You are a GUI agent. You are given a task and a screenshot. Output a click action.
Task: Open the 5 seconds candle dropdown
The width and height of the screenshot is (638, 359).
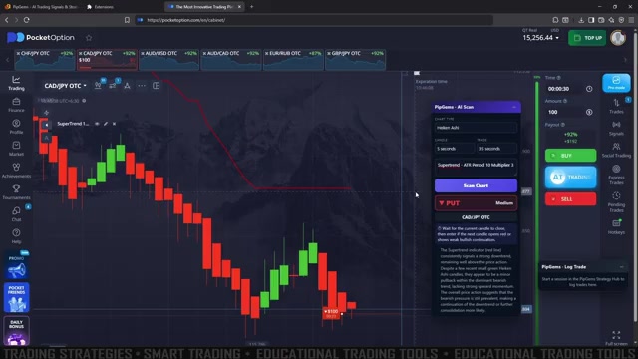pos(455,149)
